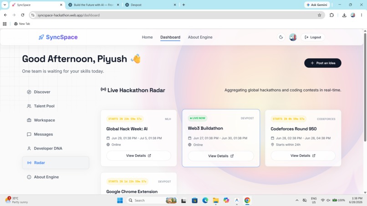This screenshot has height=206, width=367.
Task: Switch to the Devpost browser tab
Action: tap(150, 5)
